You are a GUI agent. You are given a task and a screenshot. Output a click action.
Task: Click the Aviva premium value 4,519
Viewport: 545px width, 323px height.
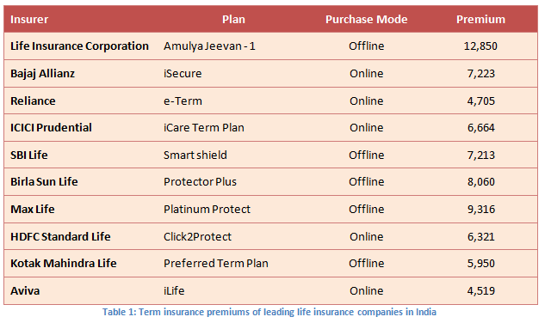[481, 290]
